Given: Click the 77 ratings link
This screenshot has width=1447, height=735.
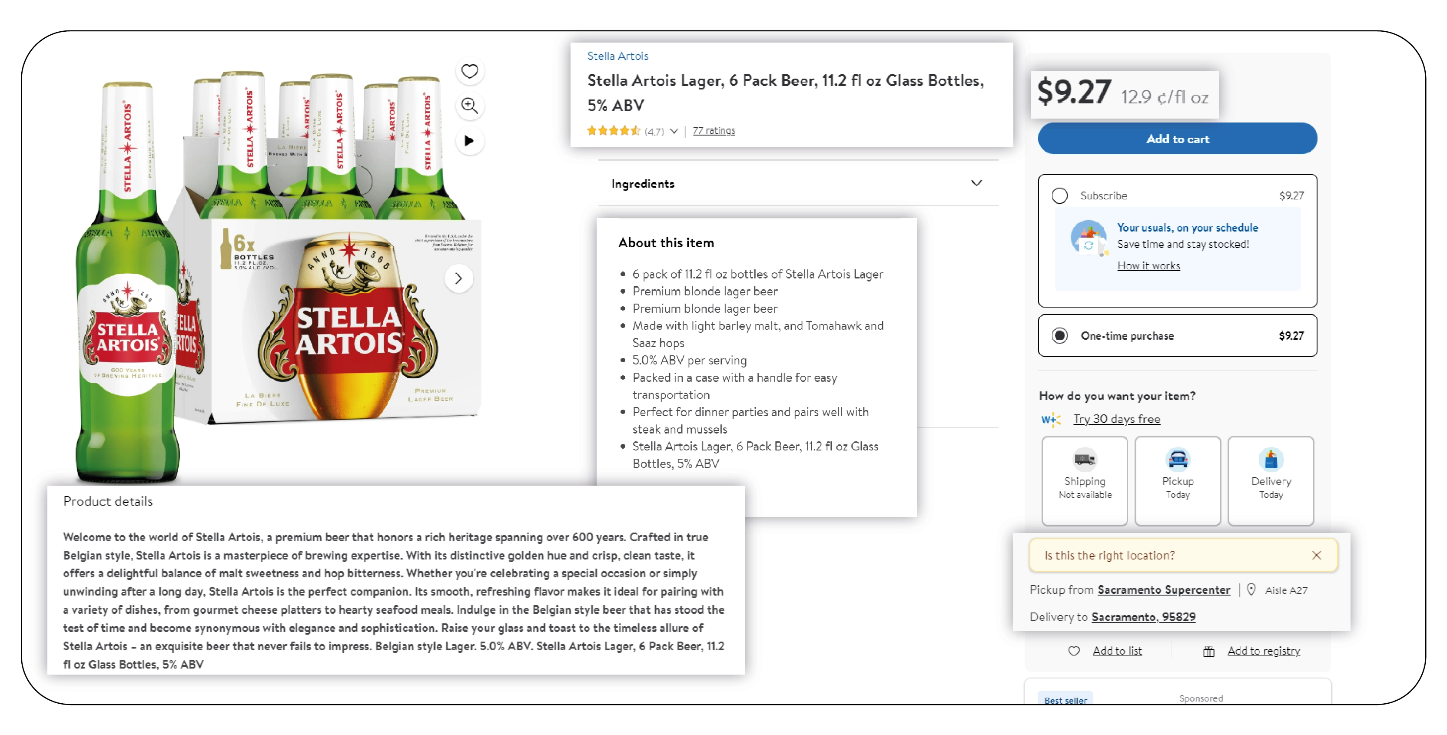Looking at the screenshot, I should pos(714,130).
